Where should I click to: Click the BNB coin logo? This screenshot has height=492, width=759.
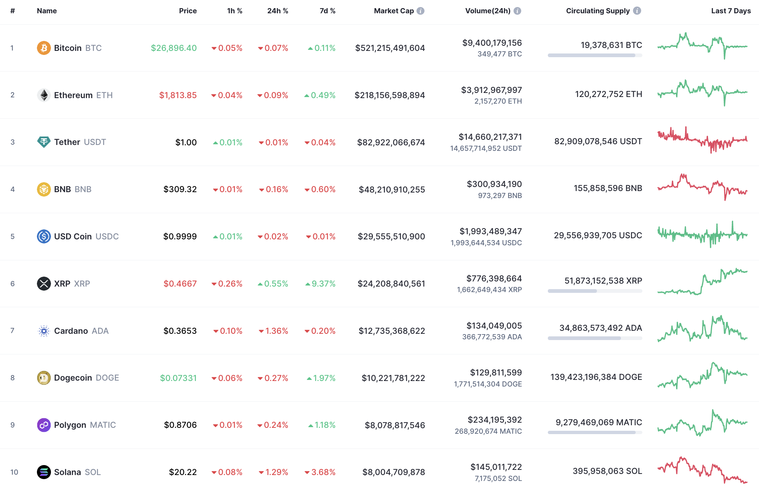tap(44, 189)
